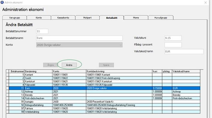The height and width of the screenshot is (118, 212).
Task: Switch to the Varugrupp tab
Action: point(14,18)
